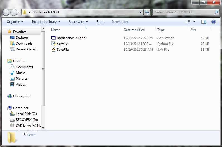Select the SaveFile SAV file icon
222x147 pixels.
(54, 50)
